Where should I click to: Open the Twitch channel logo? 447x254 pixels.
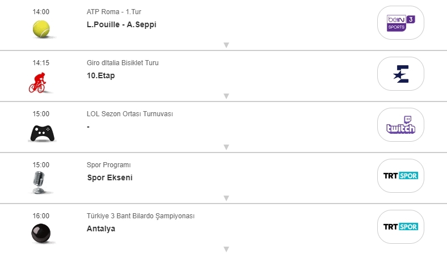click(x=400, y=125)
